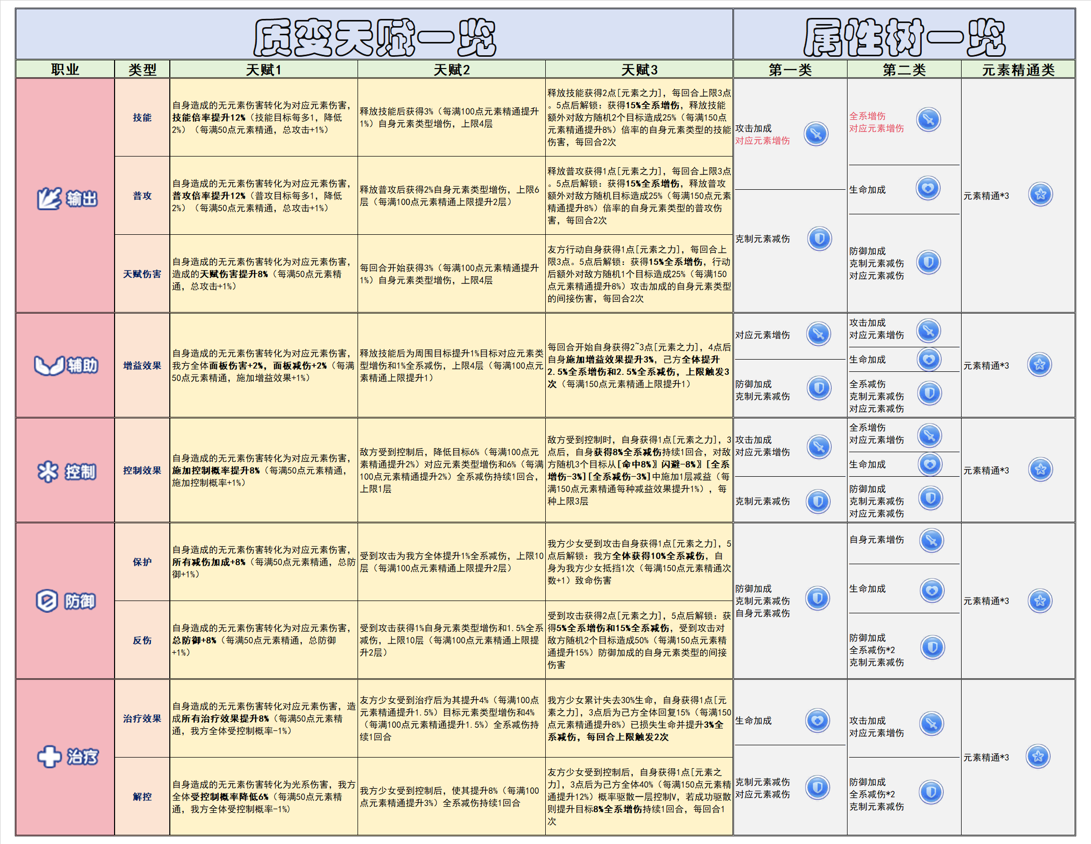Click the shield icon beside 防御 第一类 自身元素减伤
Image resolution: width=1091 pixels, height=844 pixels.
pos(818,598)
